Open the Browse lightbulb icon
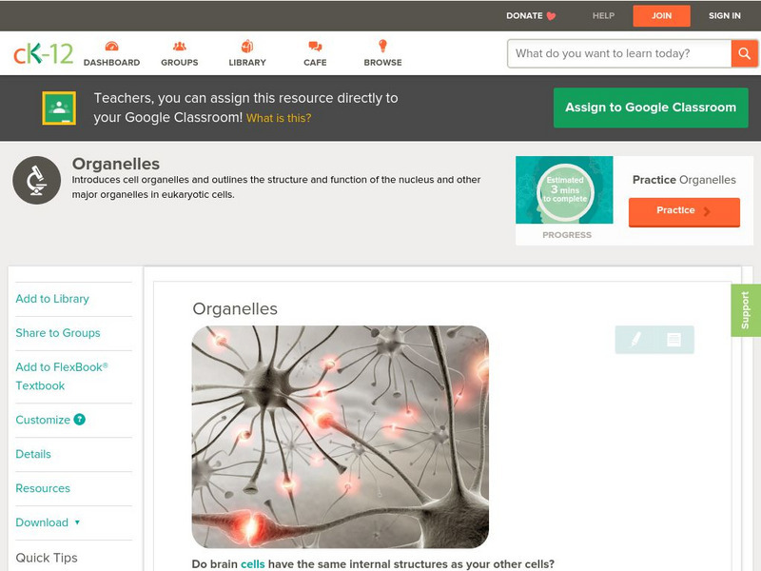This screenshot has height=571, width=761. 383,46
